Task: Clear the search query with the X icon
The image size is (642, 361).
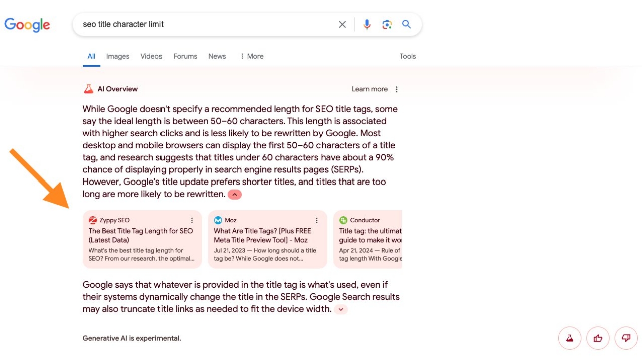Action: click(342, 24)
